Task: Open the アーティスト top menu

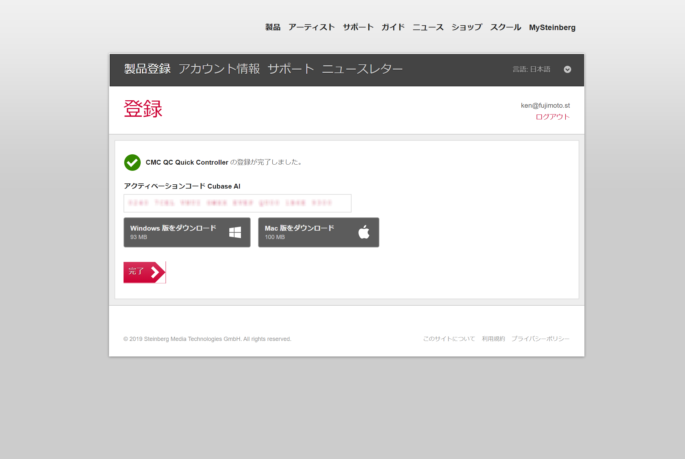Action: tap(311, 27)
